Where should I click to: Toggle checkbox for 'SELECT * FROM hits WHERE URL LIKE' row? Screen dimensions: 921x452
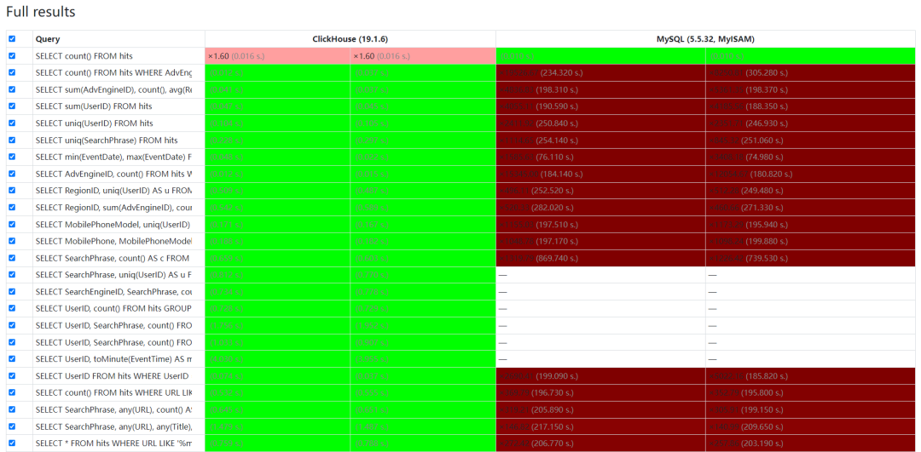pyautogui.click(x=12, y=443)
